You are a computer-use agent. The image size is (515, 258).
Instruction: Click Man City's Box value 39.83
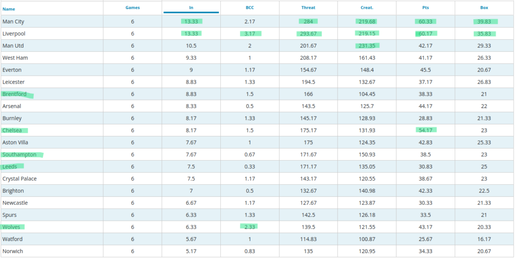coord(484,22)
